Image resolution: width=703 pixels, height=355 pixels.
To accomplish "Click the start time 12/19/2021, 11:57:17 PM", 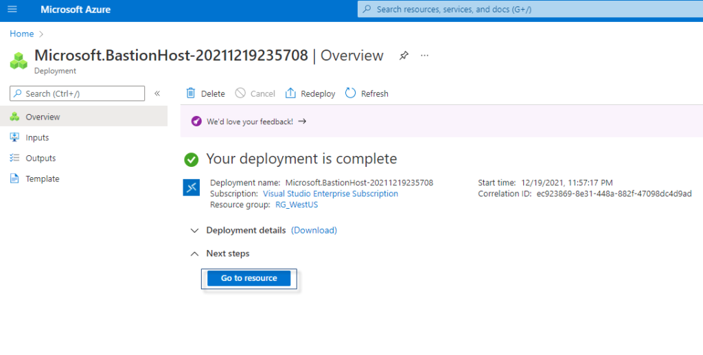I will click(x=566, y=183).
